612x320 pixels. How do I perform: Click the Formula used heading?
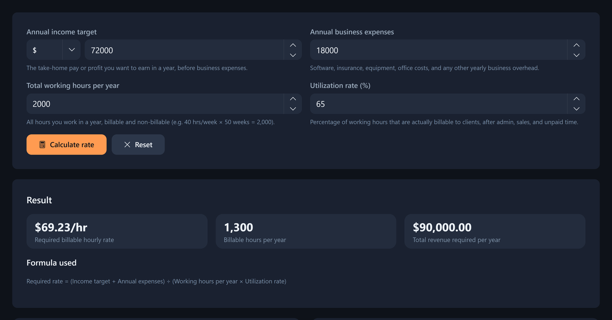[x=52, y=263]
